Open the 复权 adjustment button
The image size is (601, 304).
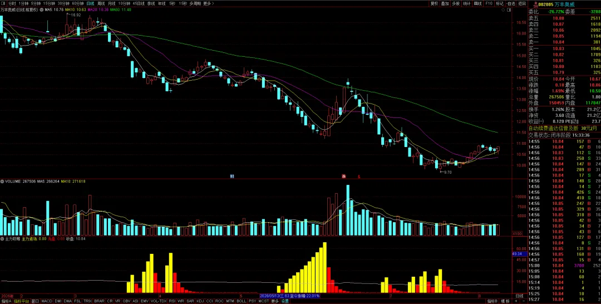click(434, 3)
